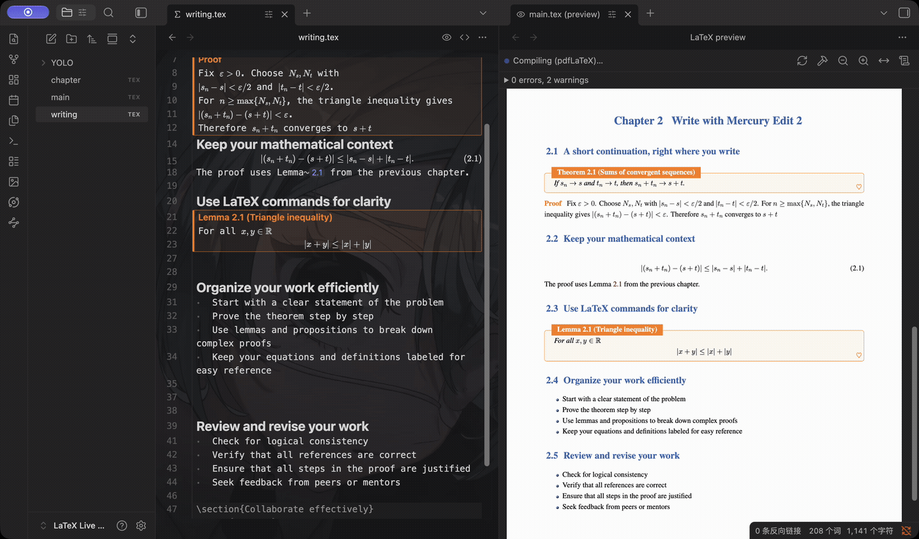The height and width of the screenshot is (539, 919).
Task: Recompile the LaTeX document with refresh icon
Action: click(x=802, y=61)
